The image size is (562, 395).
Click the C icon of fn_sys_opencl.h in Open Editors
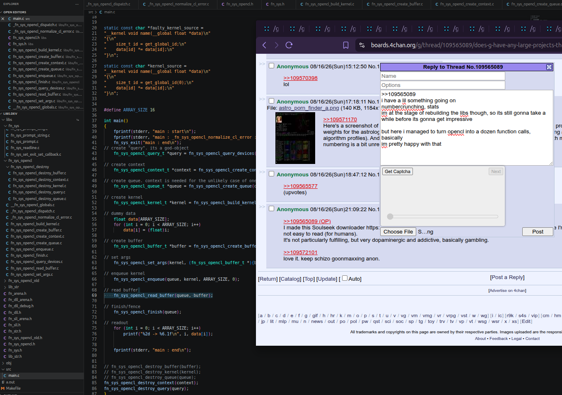tap(10, 38)
